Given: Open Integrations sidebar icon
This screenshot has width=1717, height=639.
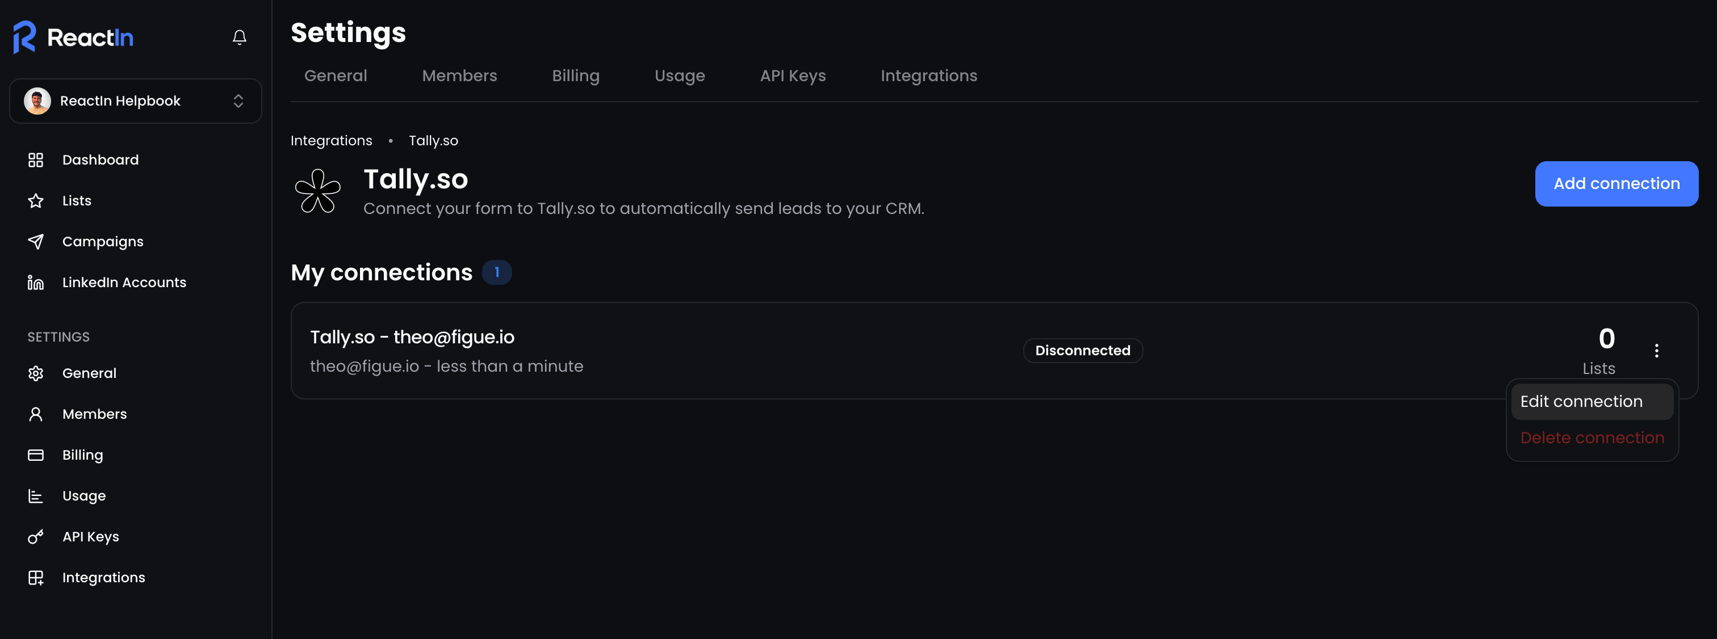Looking at the screenshot, I should click(36, 578).
